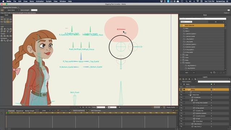Viewport: 231px width, 130px height.
Task: Open the All filter dropdown in Style panel
Action: tap(217, 22)
